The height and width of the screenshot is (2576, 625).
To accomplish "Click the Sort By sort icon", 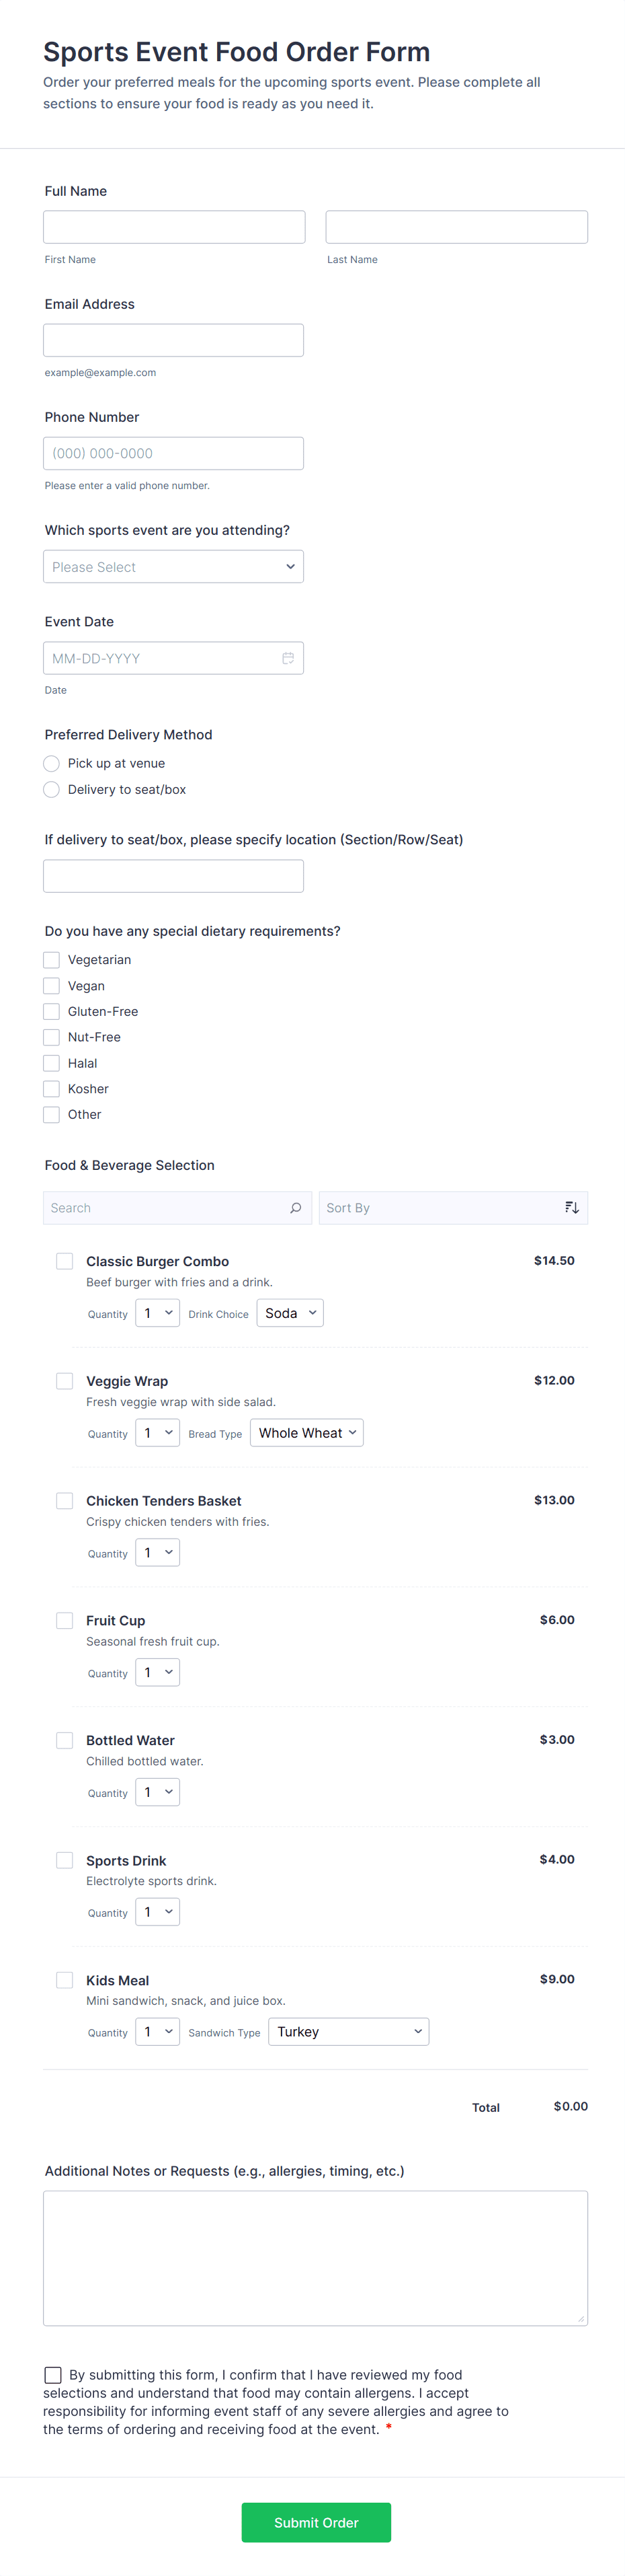I will pos(571,1208).
